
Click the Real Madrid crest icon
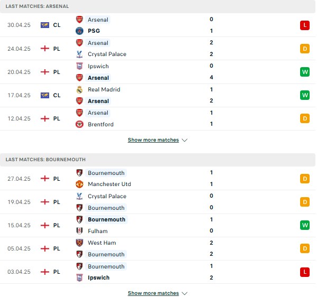(x=79, y=90)
